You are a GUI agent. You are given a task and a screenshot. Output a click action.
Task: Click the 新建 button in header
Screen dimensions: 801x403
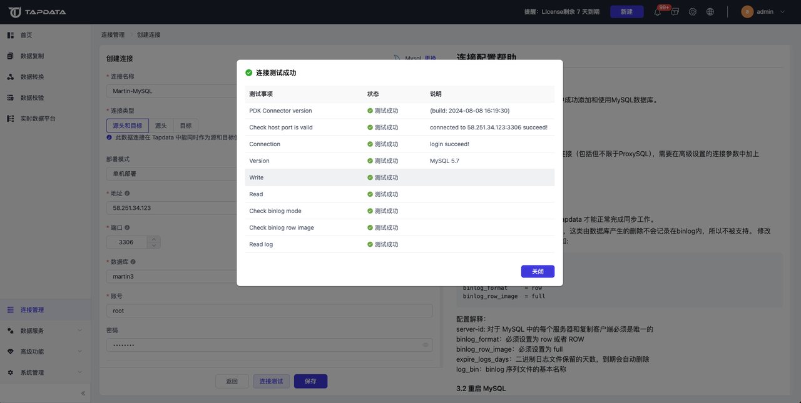click(626, 12)
